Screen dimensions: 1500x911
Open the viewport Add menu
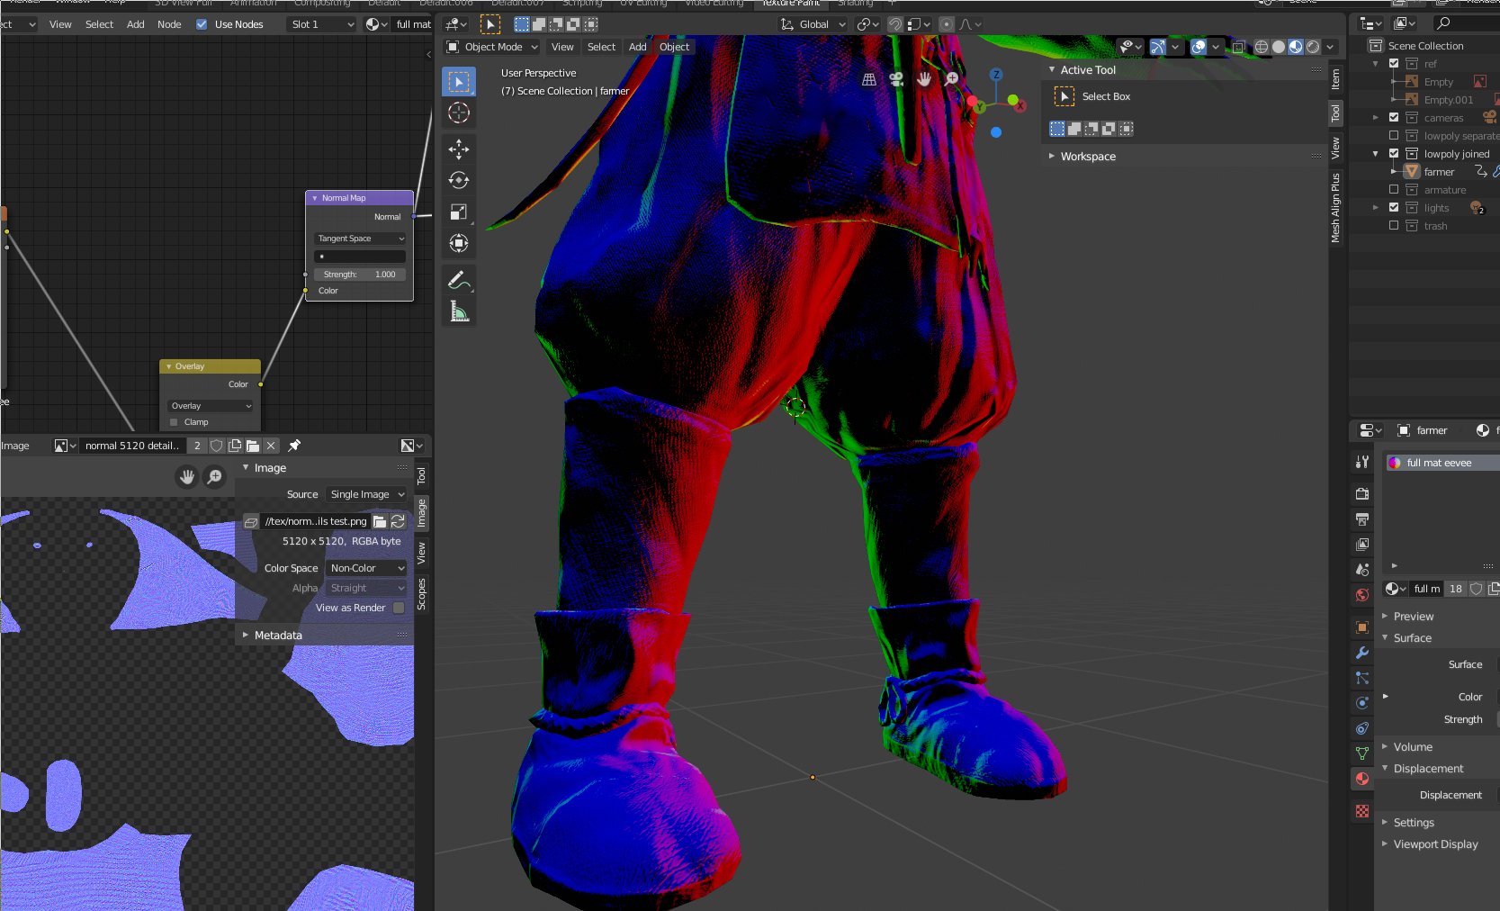click(637, 47)
